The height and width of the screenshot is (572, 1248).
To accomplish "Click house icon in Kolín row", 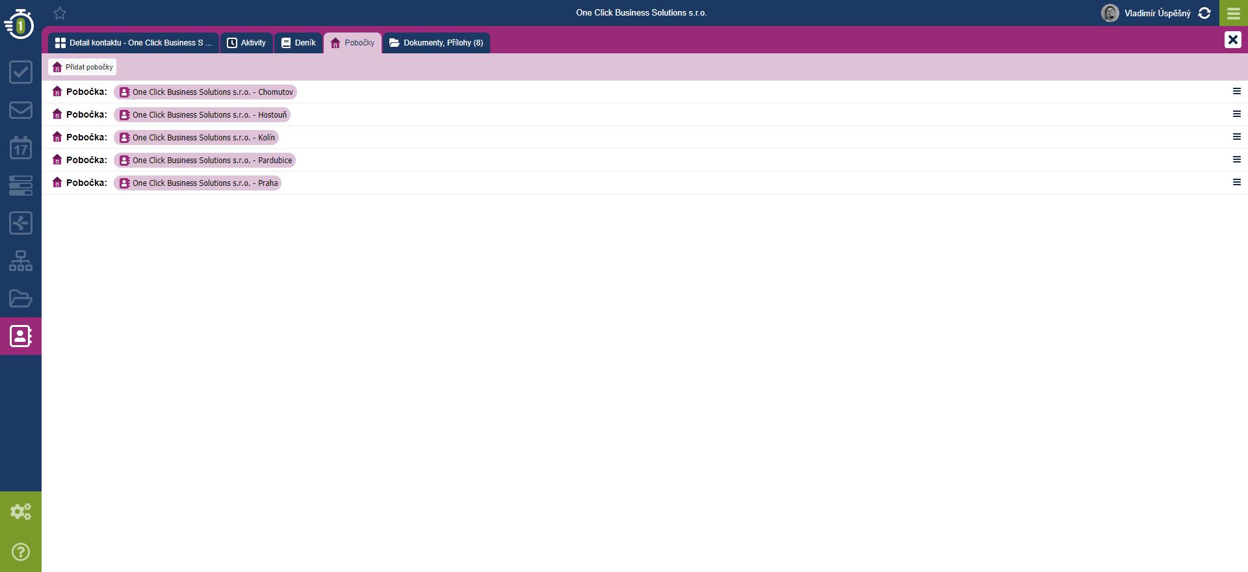I will click(57, 137).
